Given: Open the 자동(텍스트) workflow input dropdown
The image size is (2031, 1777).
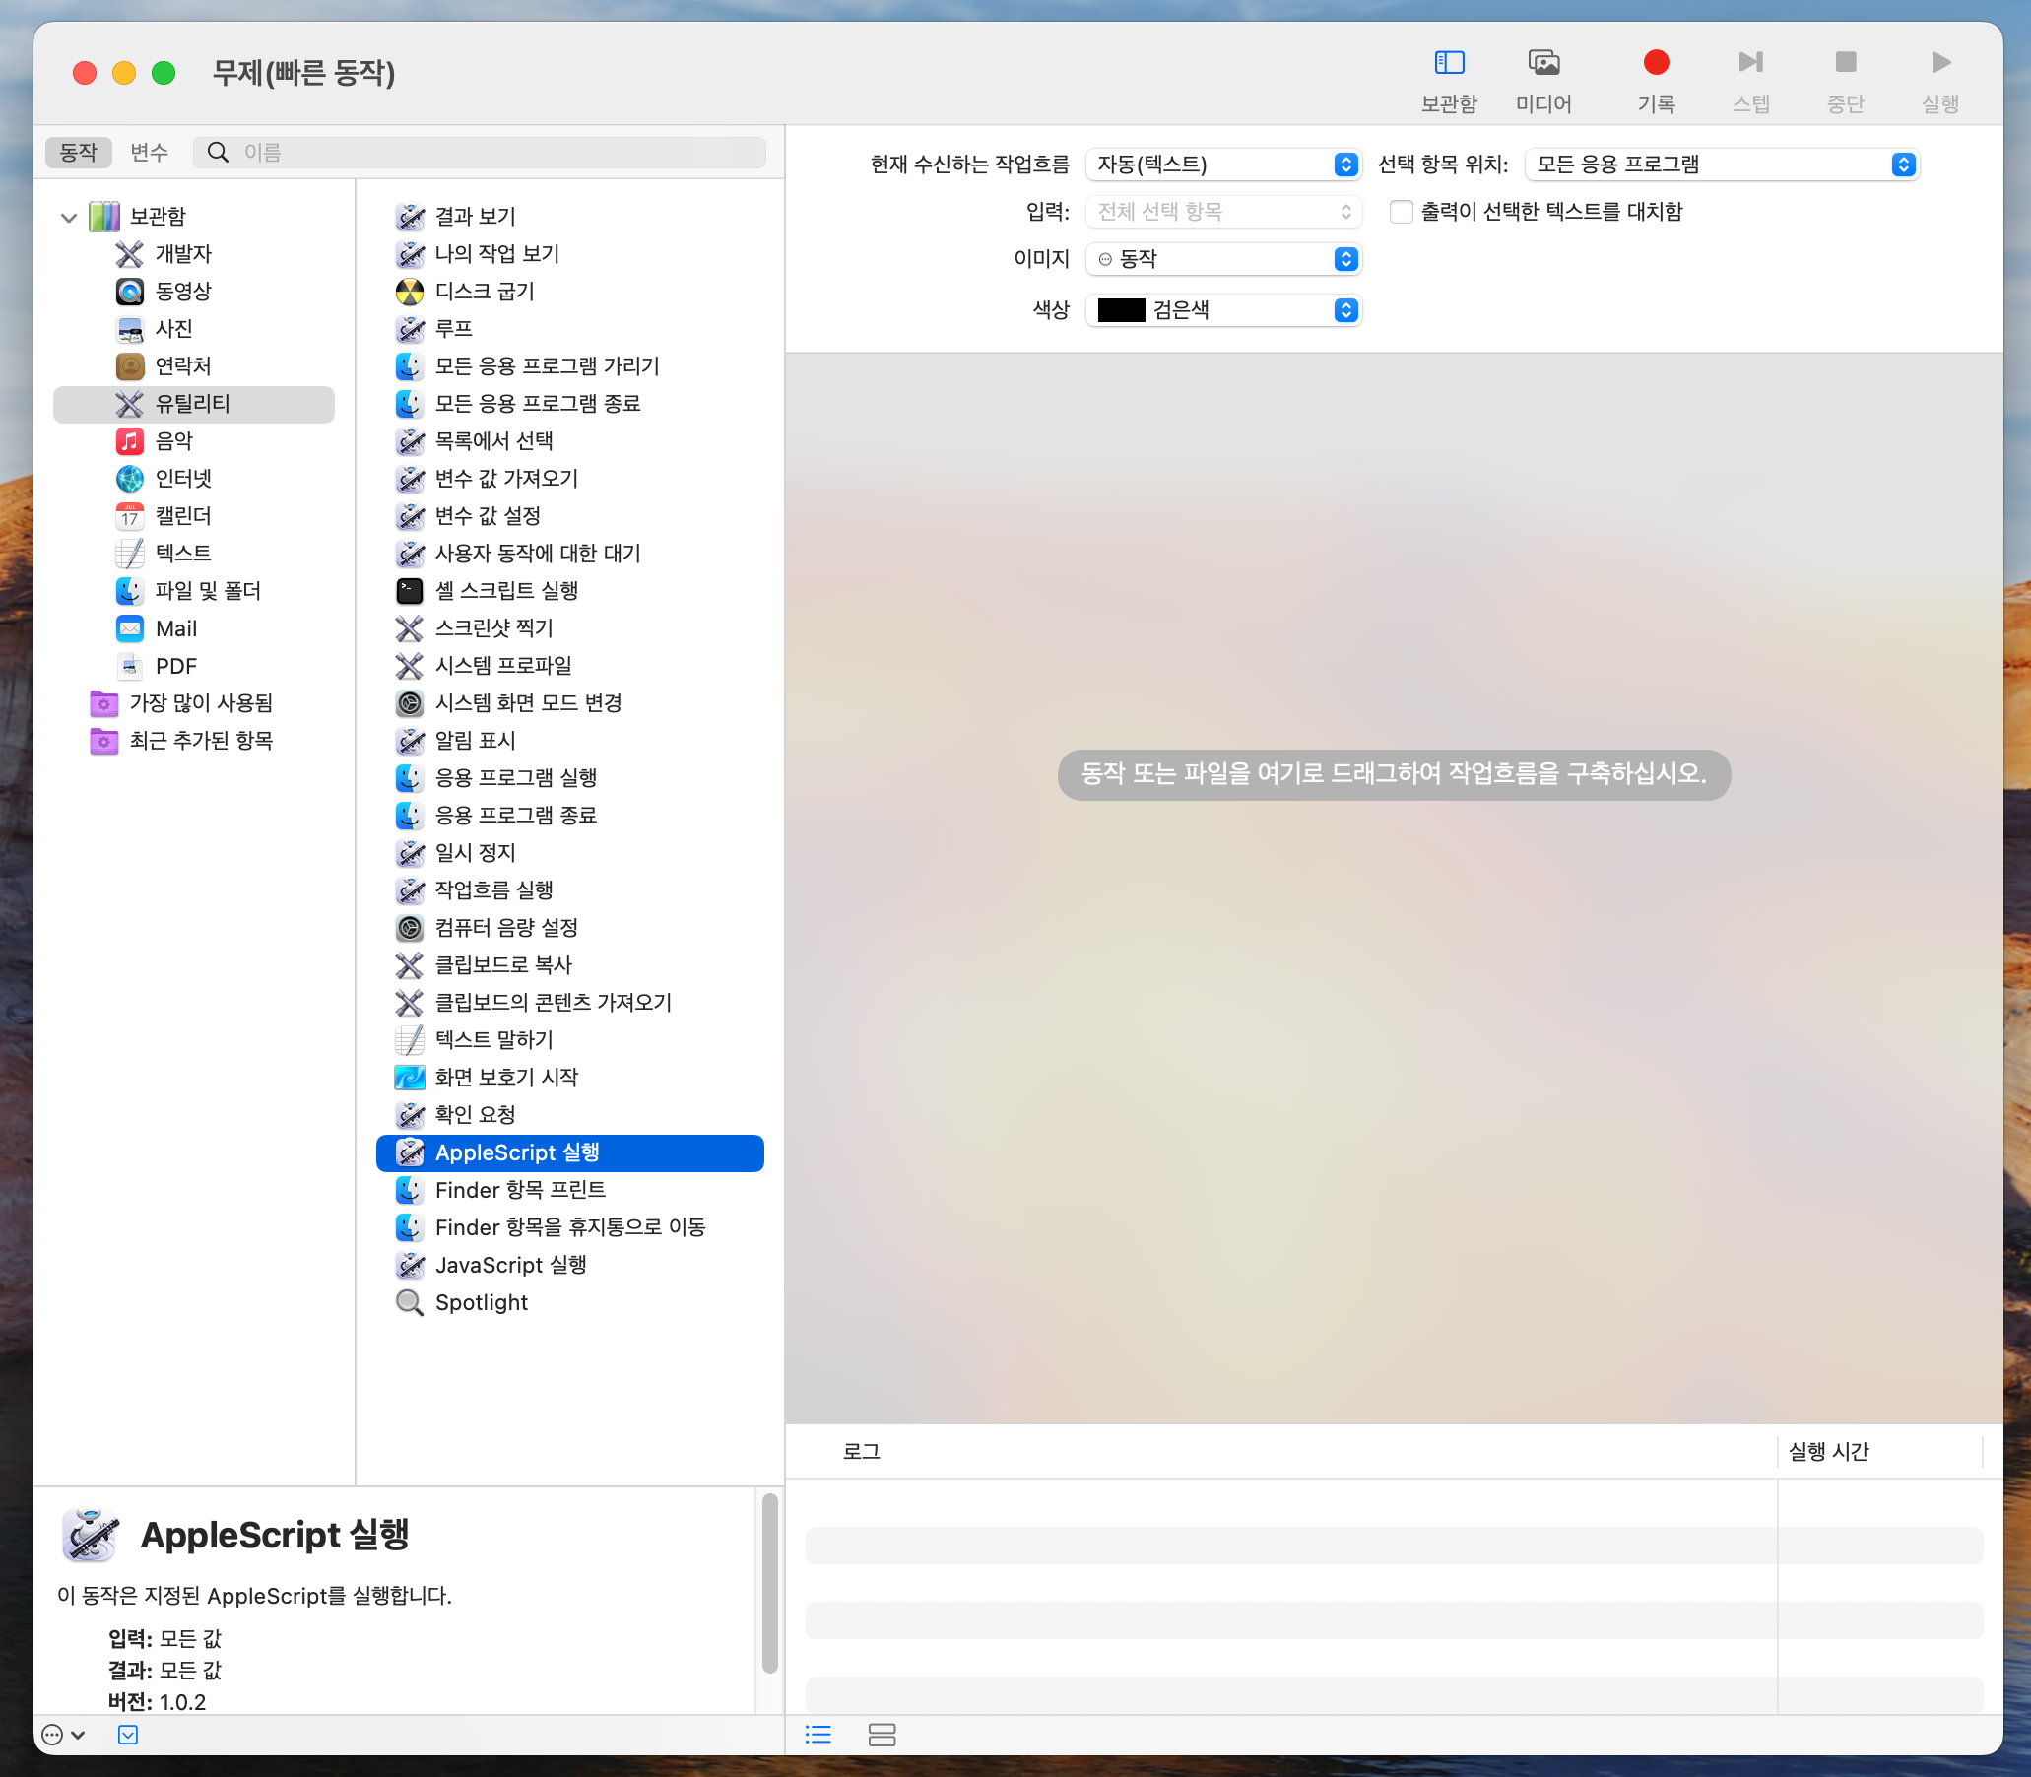Looking at the screenshot, I should 1223,165.
